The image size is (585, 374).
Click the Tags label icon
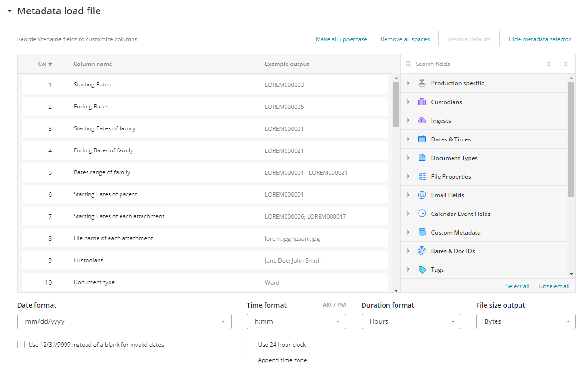point(421,269)
